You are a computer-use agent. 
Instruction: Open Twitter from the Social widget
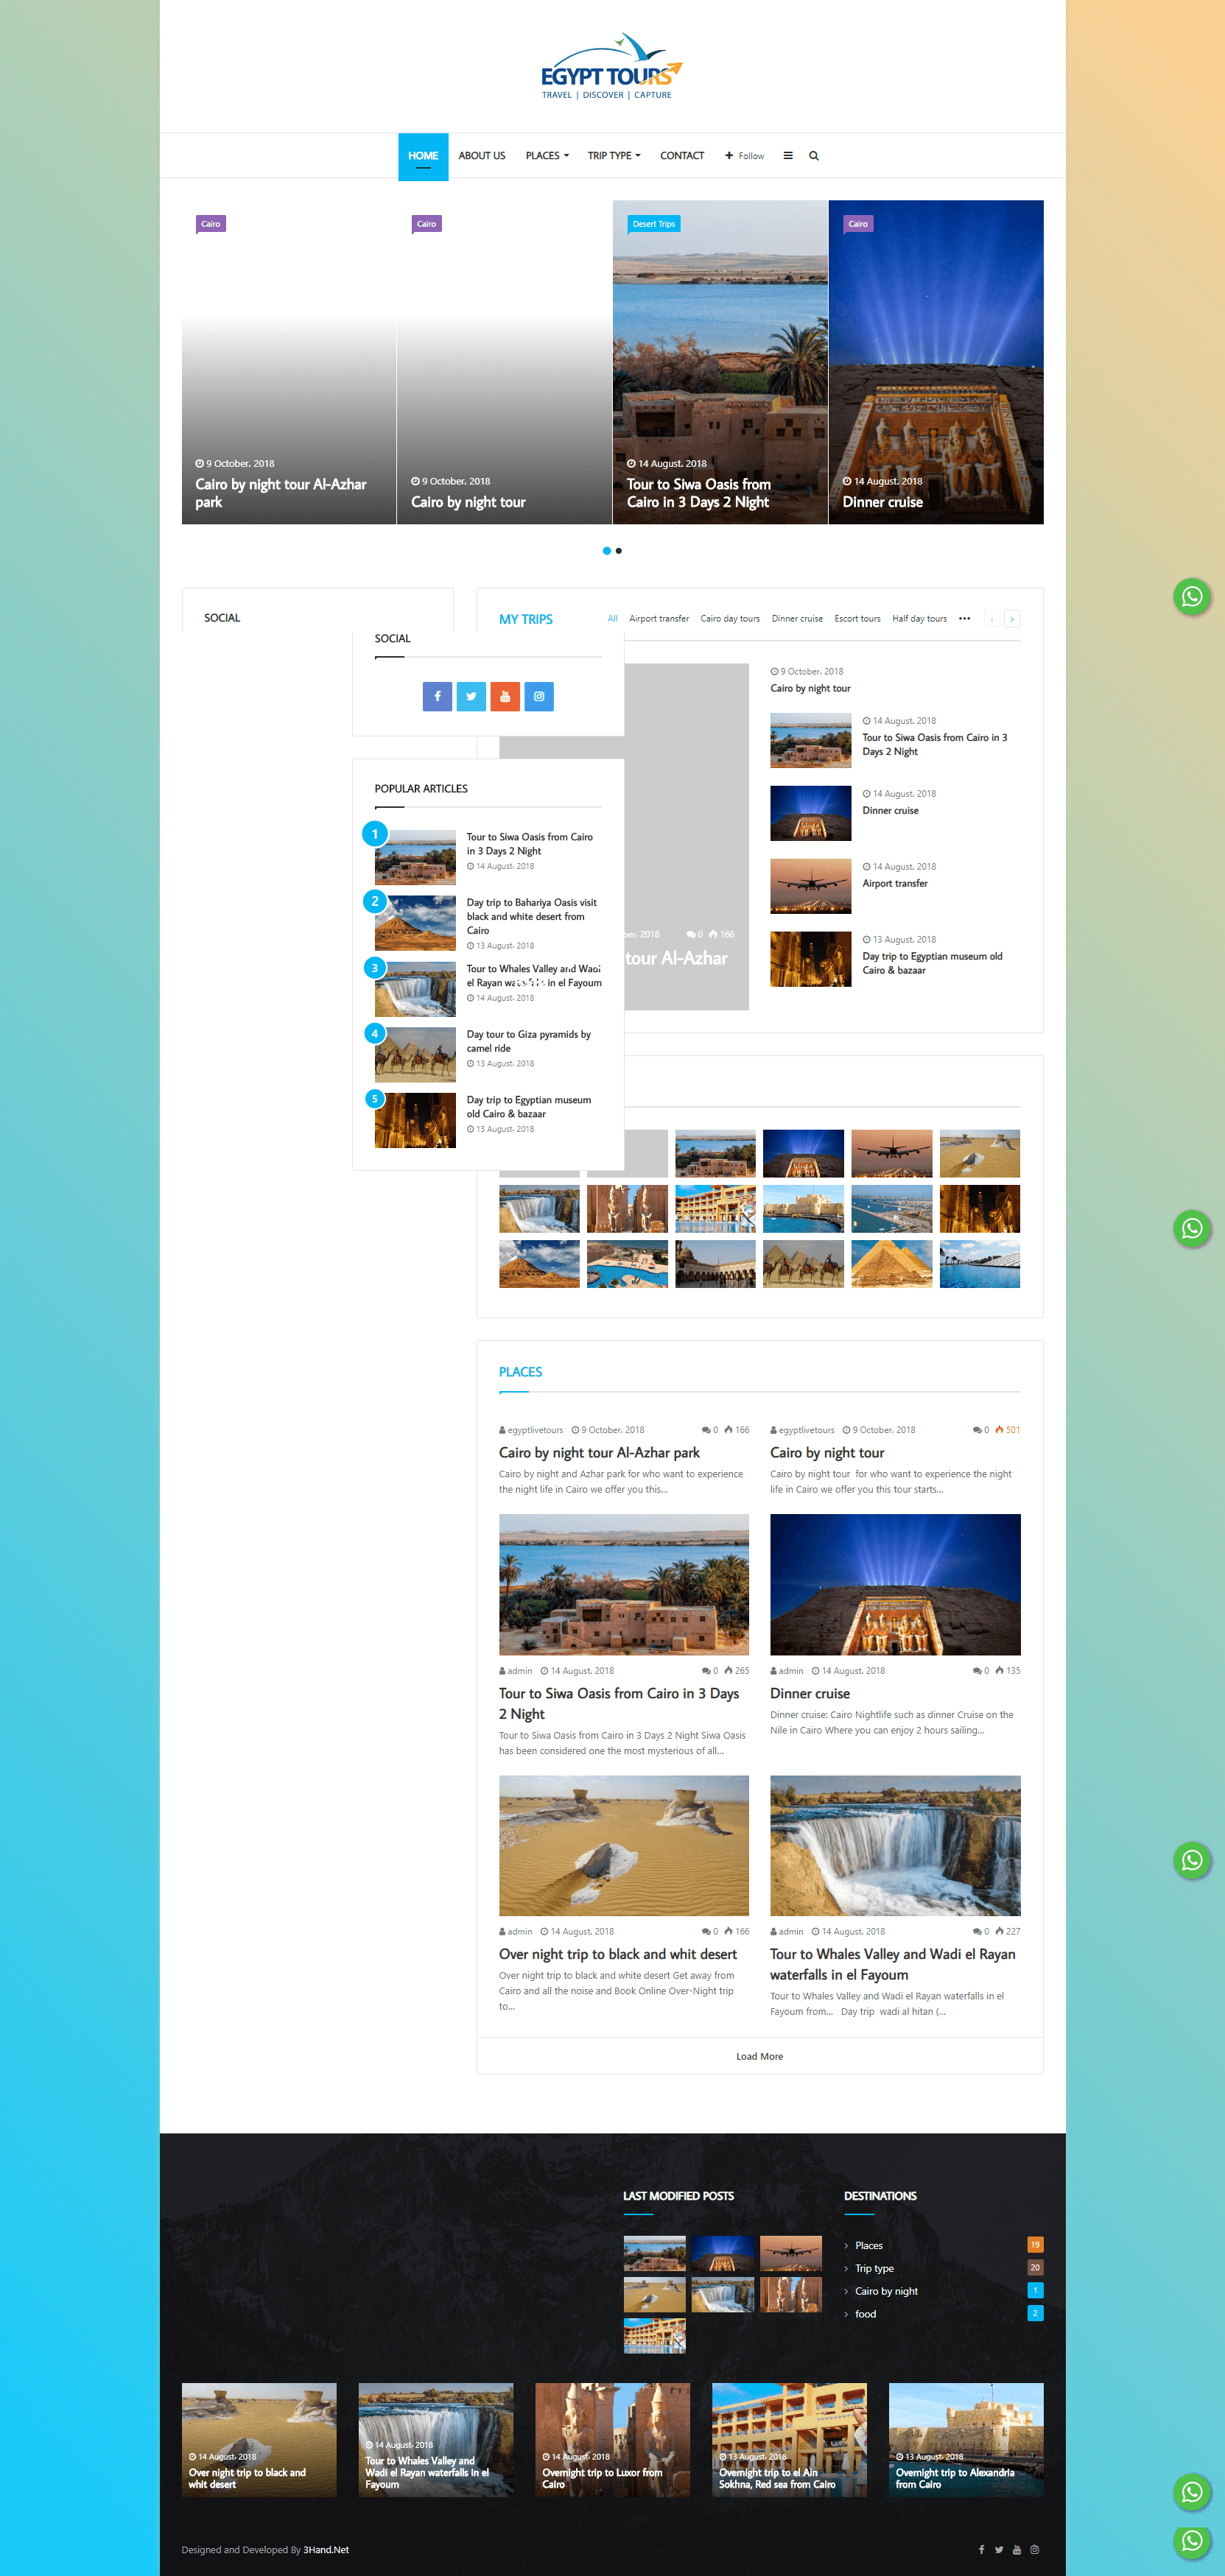471,696
